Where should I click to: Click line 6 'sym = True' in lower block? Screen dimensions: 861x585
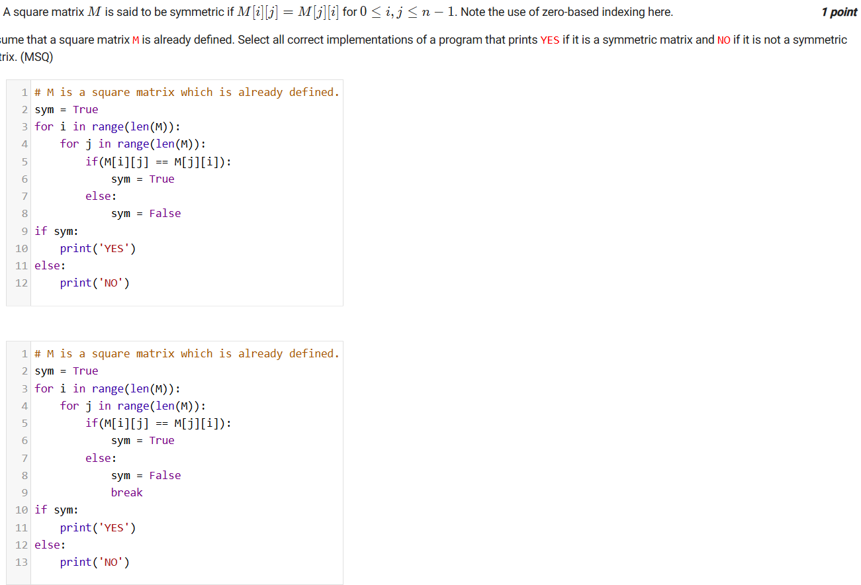pos(142,440)
